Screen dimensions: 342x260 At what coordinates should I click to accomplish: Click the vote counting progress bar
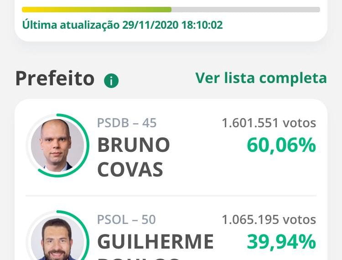pyautogui.click(x=171, y=10)
